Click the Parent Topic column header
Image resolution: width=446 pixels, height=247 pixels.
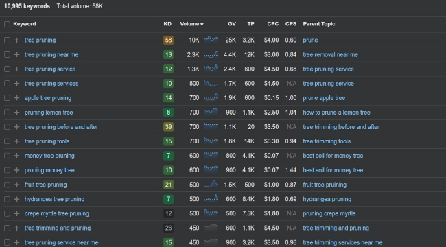pos(319,24)
